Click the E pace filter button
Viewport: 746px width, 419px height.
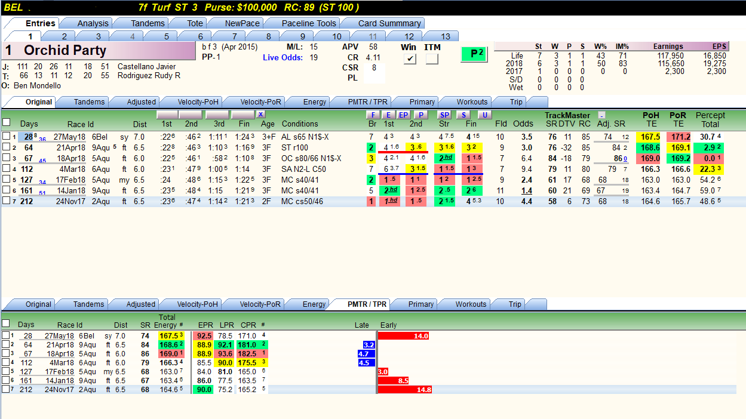coord(388,115)
